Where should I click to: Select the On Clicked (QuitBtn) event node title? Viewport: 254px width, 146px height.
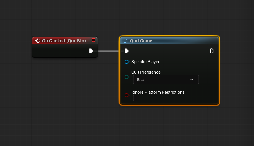pos(64,41)
